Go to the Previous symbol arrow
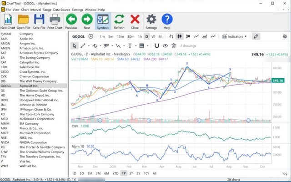This screenshot has width=291, height=182. (71, 21)
